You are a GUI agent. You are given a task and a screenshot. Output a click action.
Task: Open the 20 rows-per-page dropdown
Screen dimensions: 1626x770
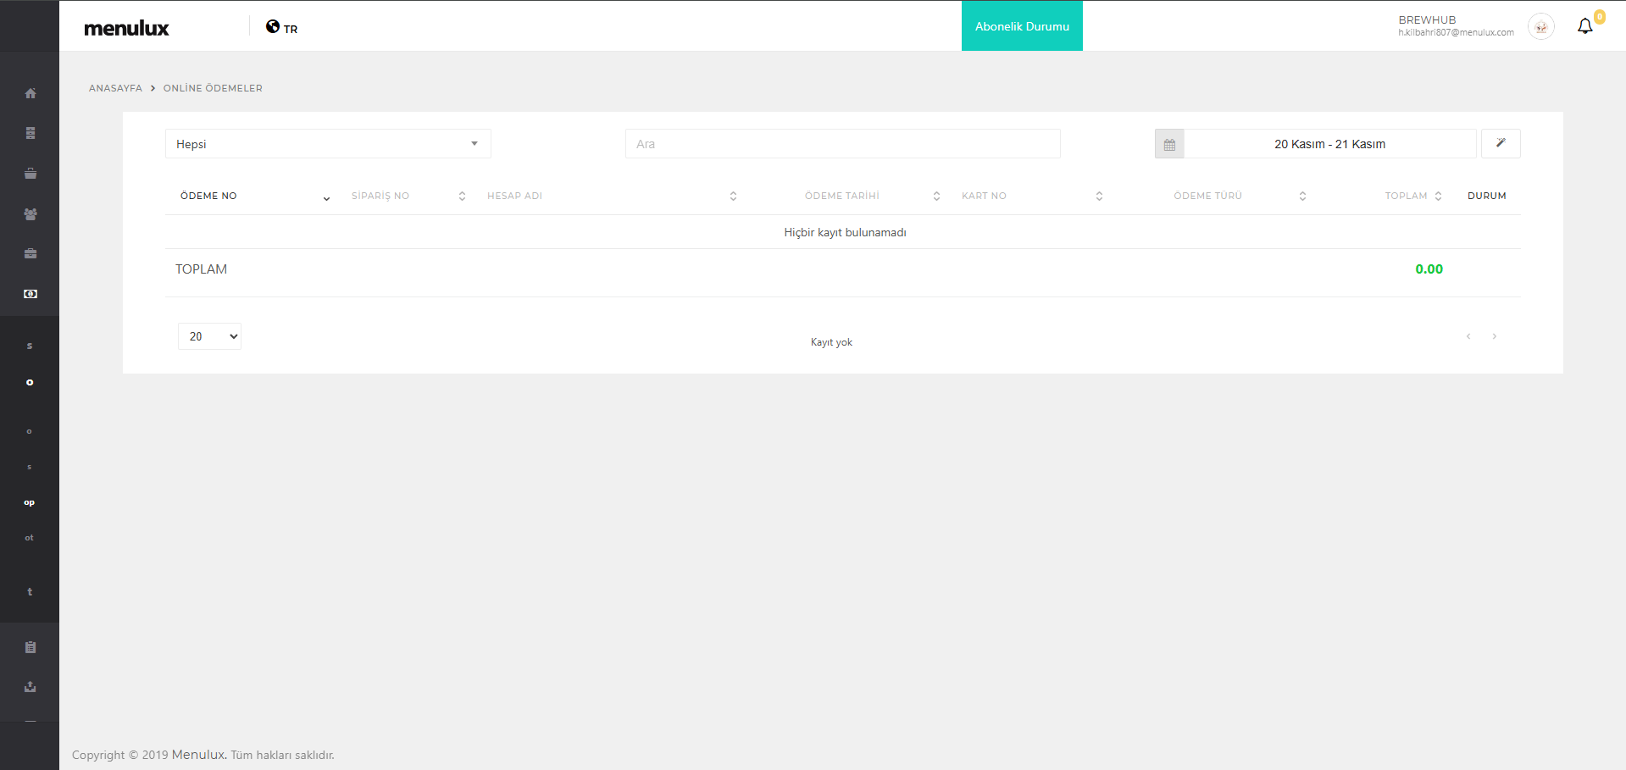[209, 336]
